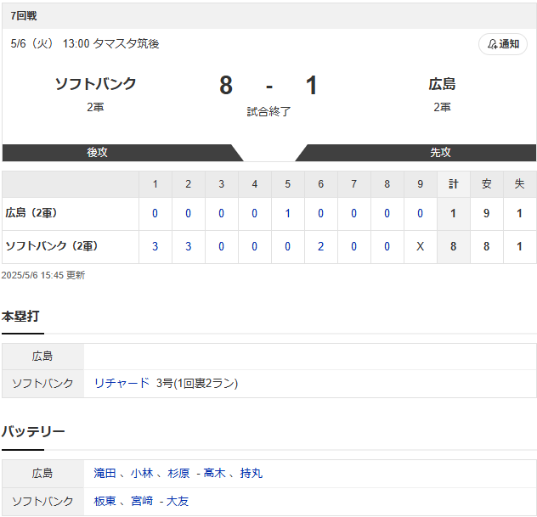Image resolution: width=537 pixels, height=517 pixels.
Task: Click the game date 5/6（火）13:00 タマスタ筑後
Action: tap(85, 44)
